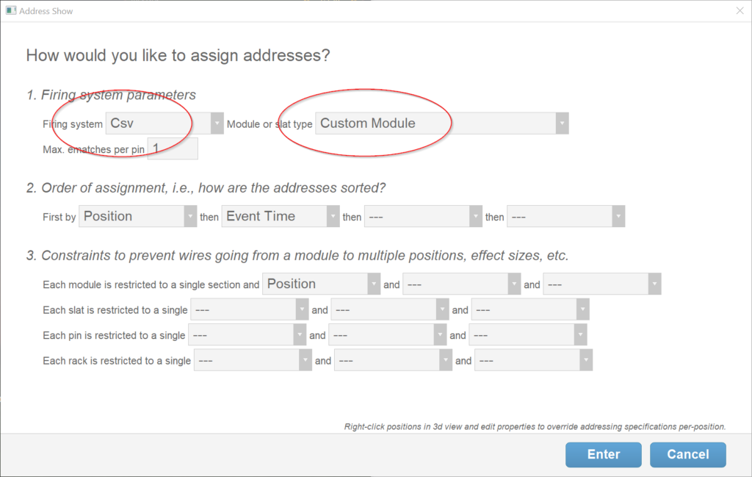This screenshot has height=477, width=752.
Task: Open the Event Time sort dropdown
Action: coord(280,216)
